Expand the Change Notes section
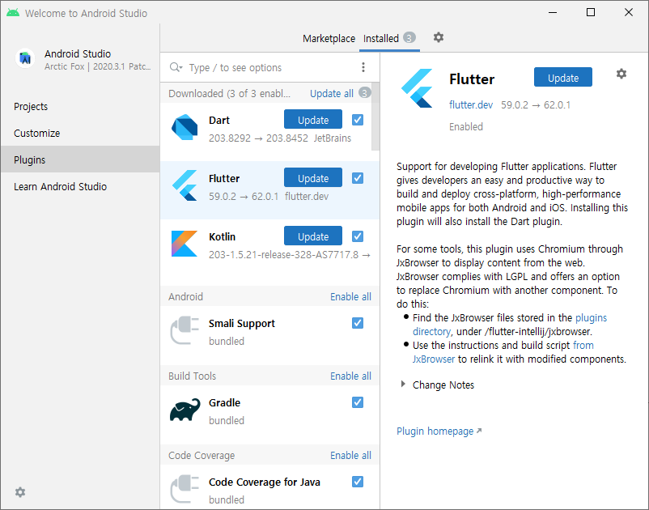The height and width of the screenshot is (510, 649). 403,385
